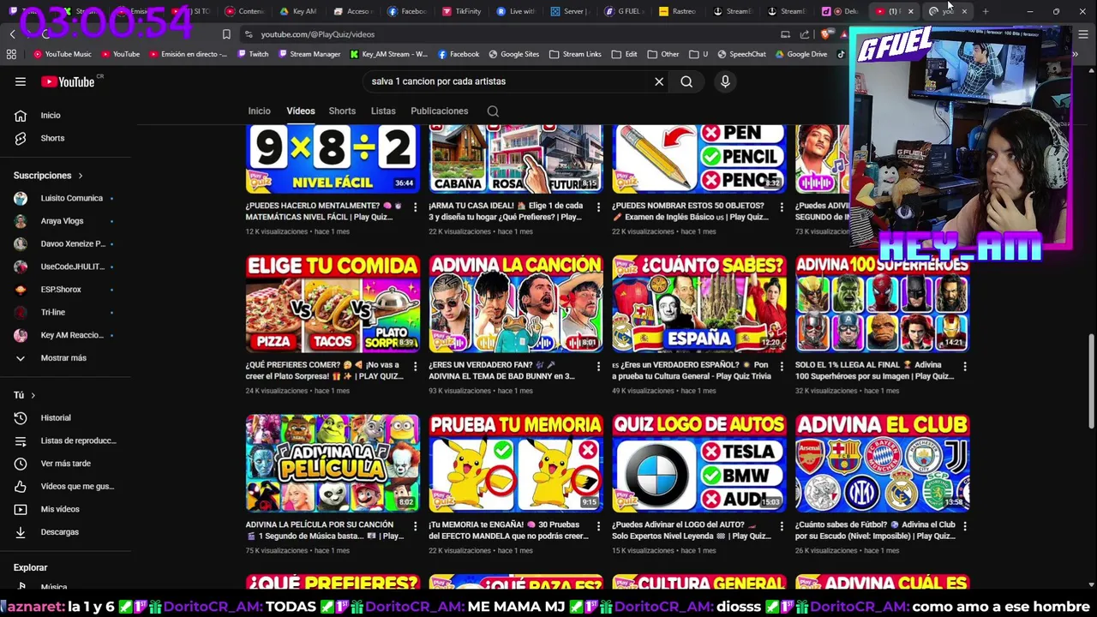This screenshot has height=617, width=1097.
Task: Open new browser tab with plus
Action: click(986, 11)
